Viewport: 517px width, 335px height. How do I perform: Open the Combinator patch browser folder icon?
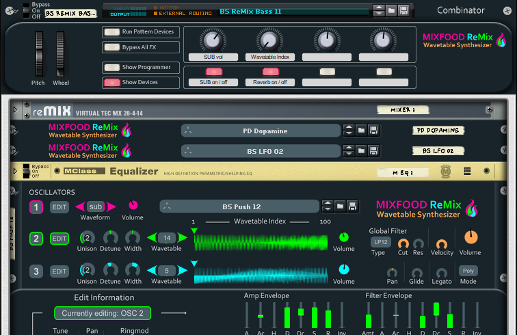[391, 11]
